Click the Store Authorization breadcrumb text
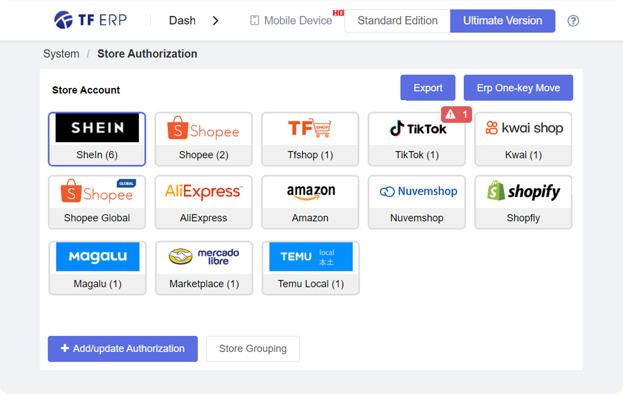 click(x=147, y=54)
